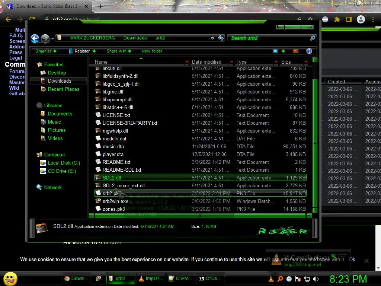The height and width of the screenshot is (286, 381).
Task: Open the Date modified filter arrow
Action: (x=231, y=62)
